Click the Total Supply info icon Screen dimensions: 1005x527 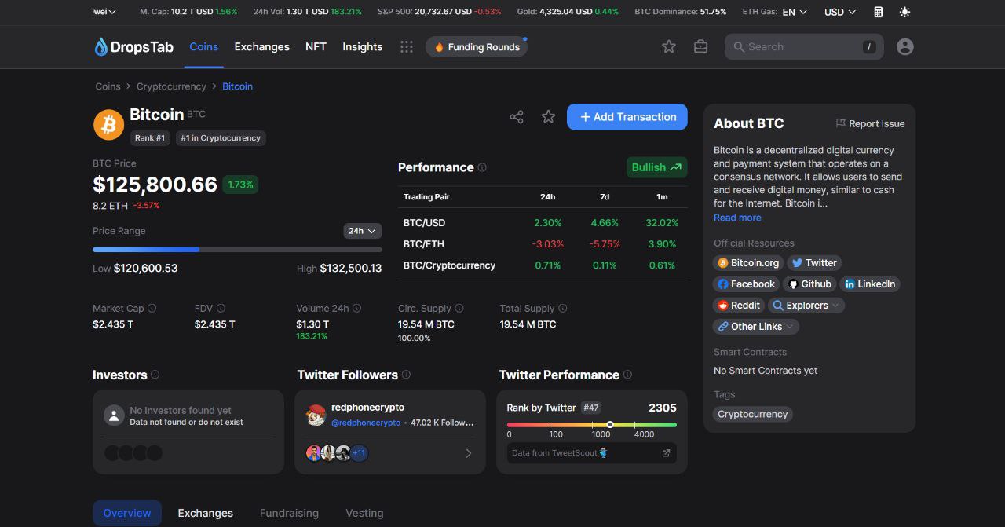[x=562, y=309]
